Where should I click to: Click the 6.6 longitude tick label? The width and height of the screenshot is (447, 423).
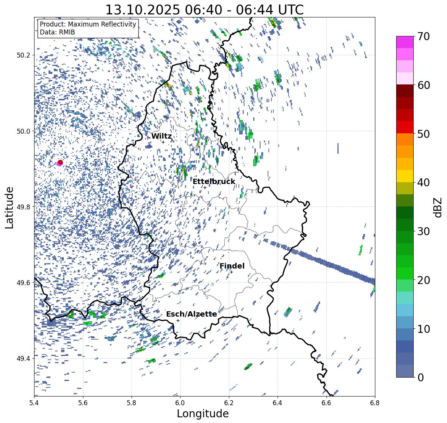tap(326, 403)
